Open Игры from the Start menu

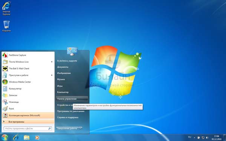(60, 86)
